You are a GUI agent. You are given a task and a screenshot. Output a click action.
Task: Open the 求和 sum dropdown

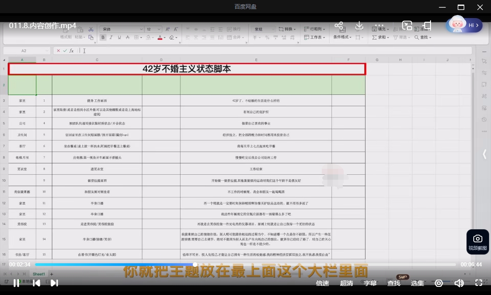point(380,37)
